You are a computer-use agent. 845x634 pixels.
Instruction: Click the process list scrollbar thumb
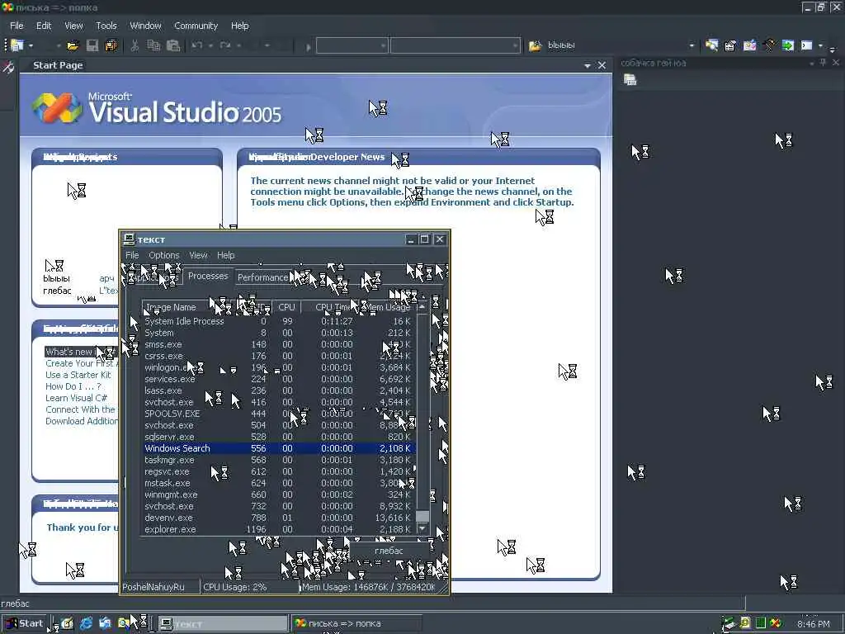422,517
